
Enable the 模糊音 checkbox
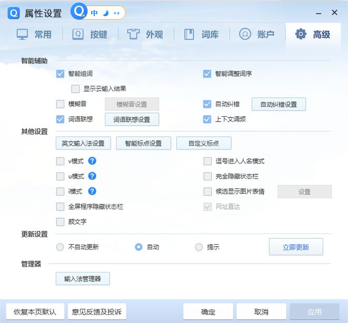tap(60, 104)
